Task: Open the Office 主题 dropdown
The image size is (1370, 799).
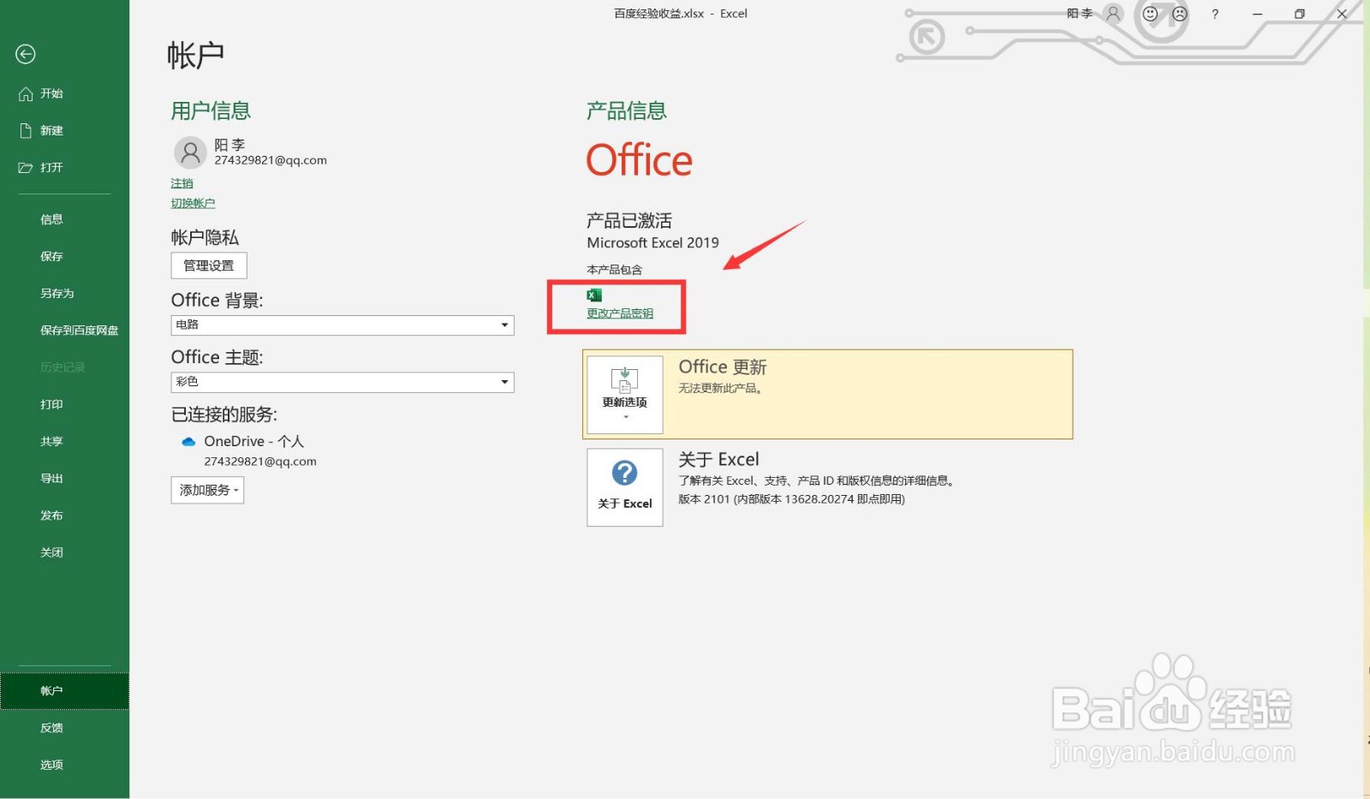Action: point(342,382)
